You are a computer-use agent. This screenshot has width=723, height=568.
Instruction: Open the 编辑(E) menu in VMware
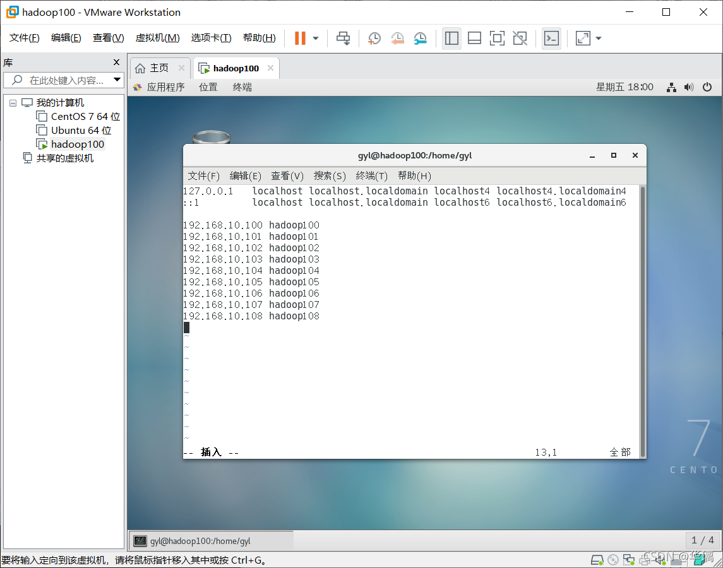pyautogui.click(x=66, y=38)
